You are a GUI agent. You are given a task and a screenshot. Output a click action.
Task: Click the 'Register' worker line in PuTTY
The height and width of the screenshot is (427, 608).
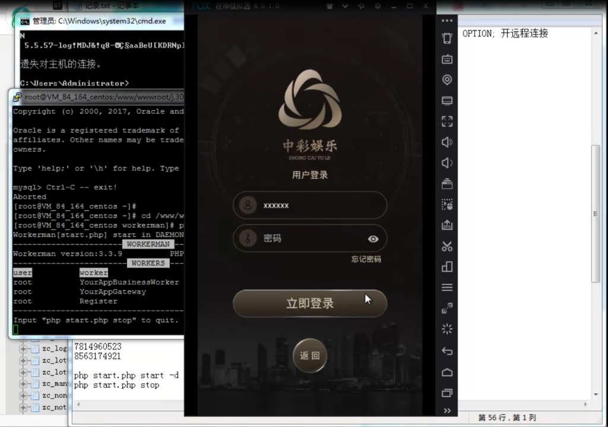click(99, 301)
